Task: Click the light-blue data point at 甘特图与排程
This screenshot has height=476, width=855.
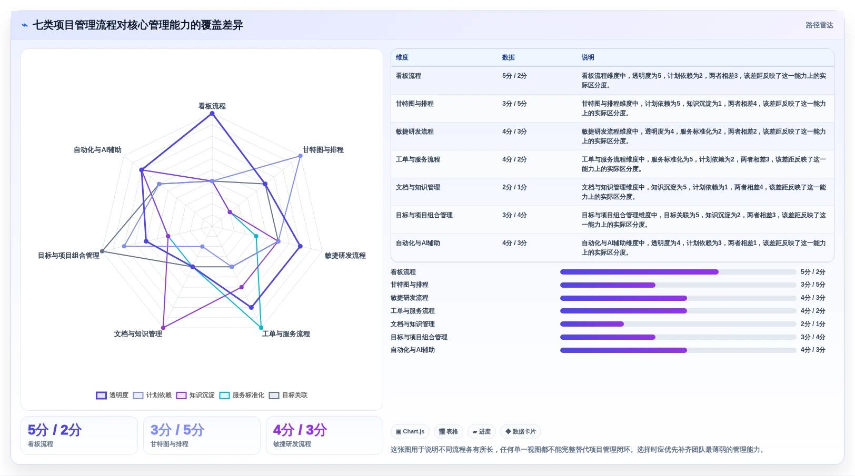Action: pos(300,156)
